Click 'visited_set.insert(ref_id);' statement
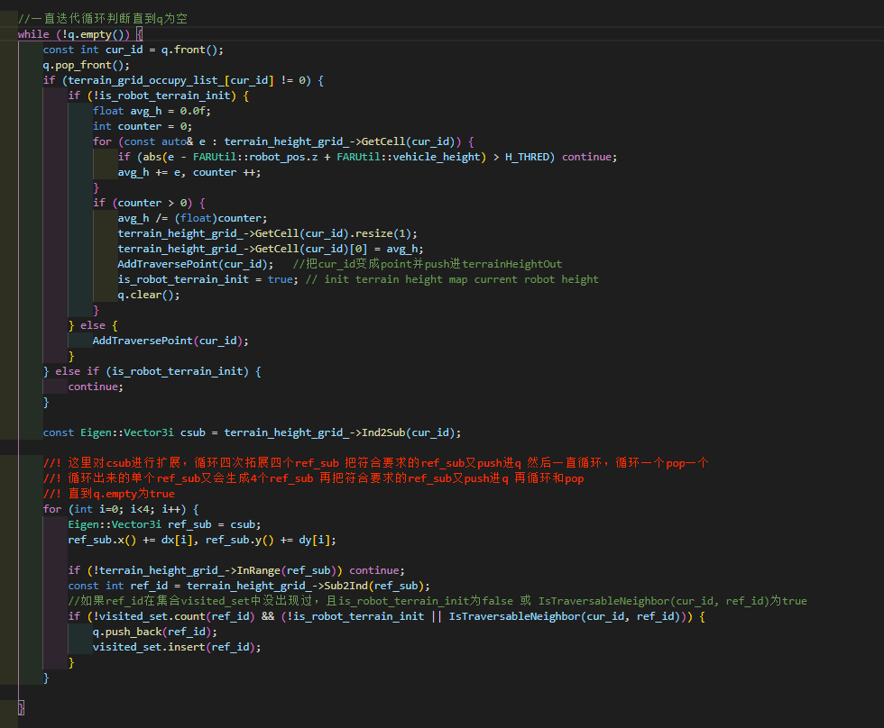Viewport: 884px width, 728px height. [x=177, y=647]
